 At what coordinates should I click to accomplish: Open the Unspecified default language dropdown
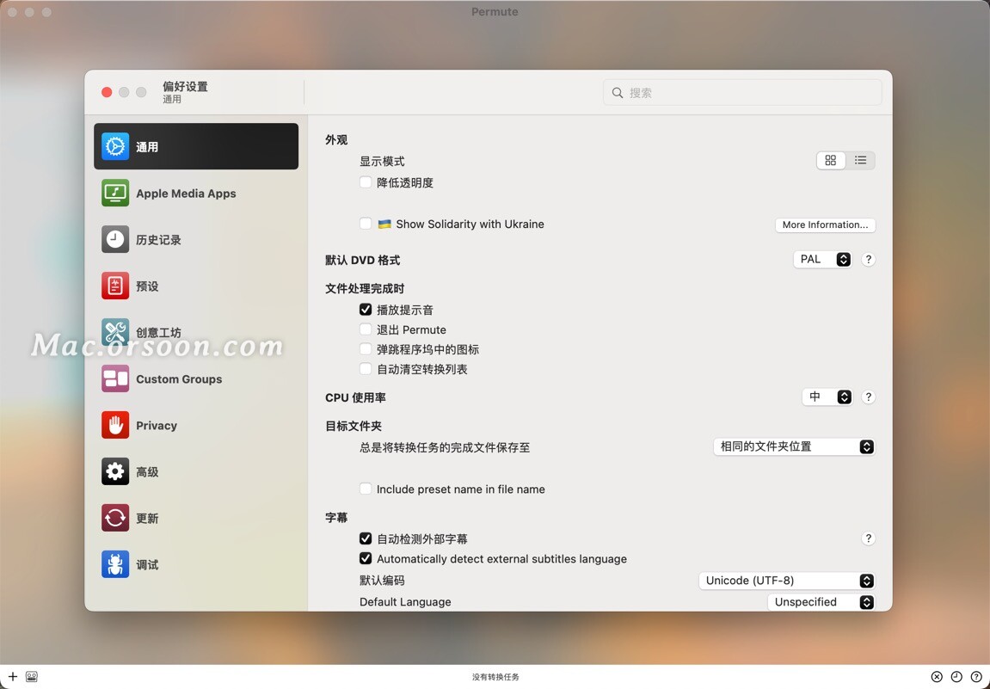click(x=821, y=602)
